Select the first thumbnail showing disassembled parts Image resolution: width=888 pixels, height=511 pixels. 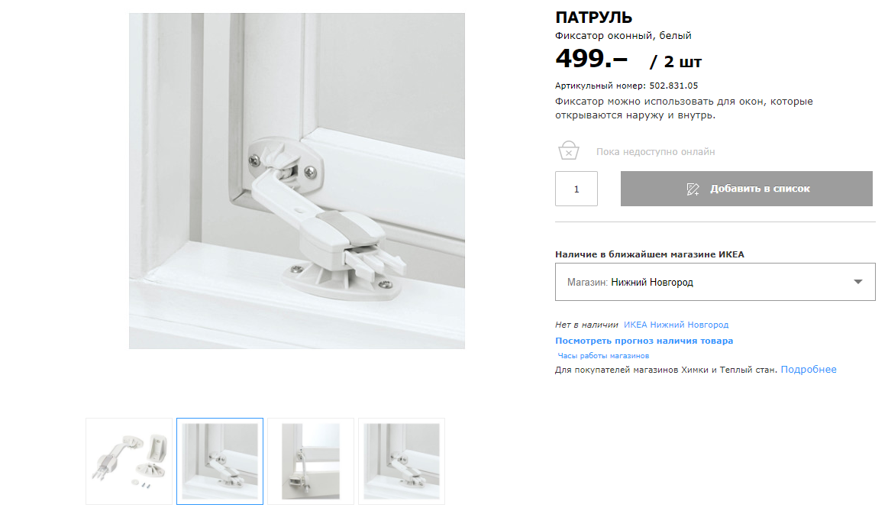coord(129,461)
